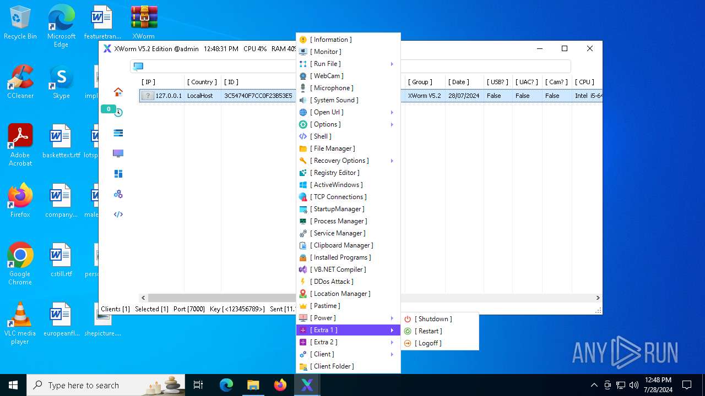This screenshot has height=396, width=705.
Task: Click the sidebar code brackets icon
Action: [118, 215]
